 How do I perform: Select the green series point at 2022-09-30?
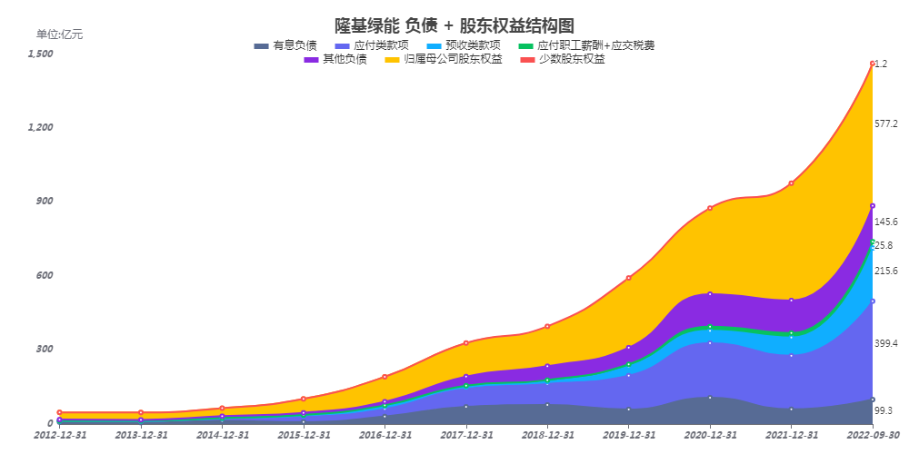click(x=872, y=242)
